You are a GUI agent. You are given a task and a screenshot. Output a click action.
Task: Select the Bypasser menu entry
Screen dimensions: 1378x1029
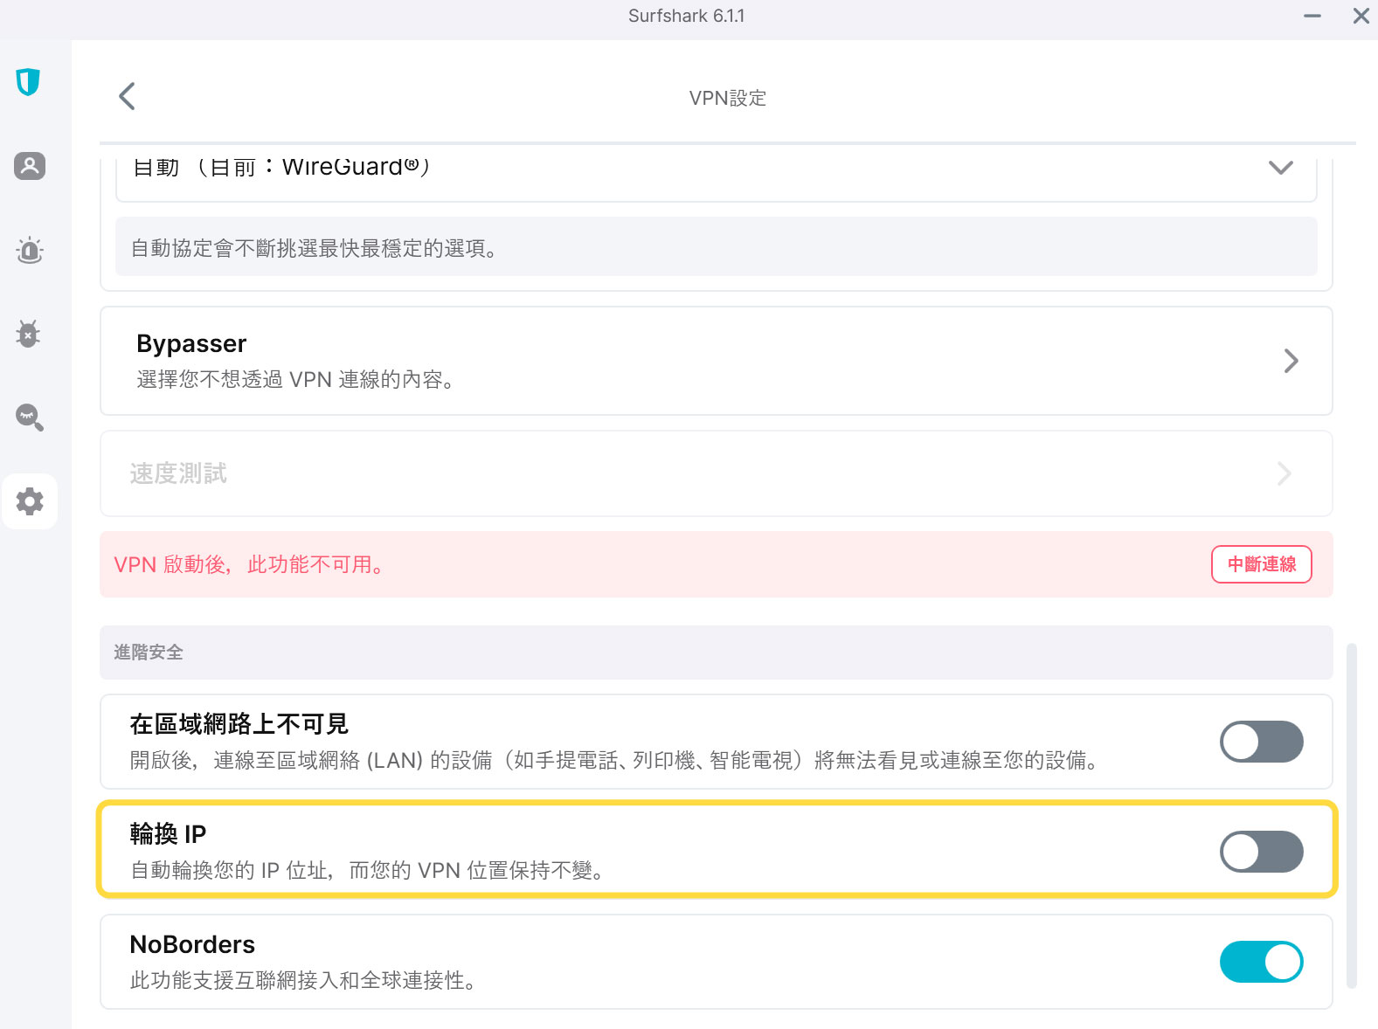[191, 344]
